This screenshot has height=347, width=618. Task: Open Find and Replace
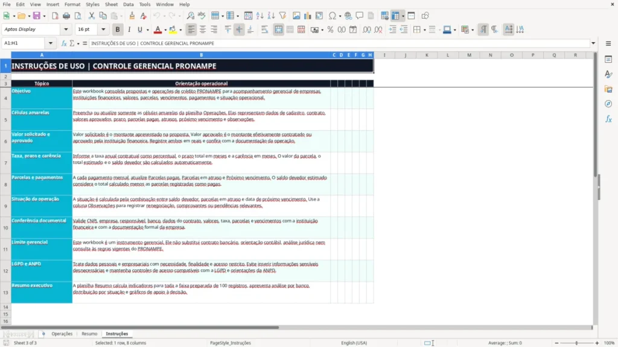(x=190, y=16)
